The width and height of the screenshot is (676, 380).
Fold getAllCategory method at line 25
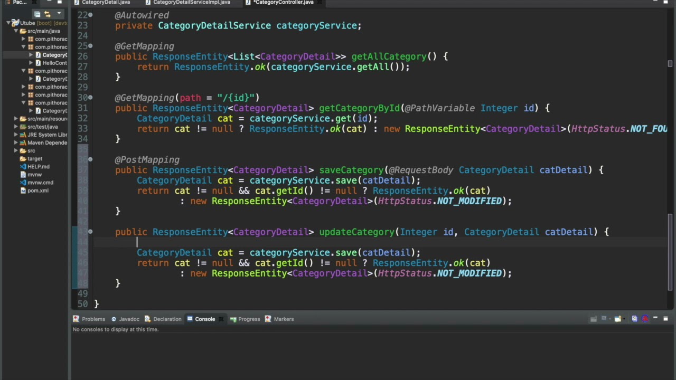(x=90, y=46)
